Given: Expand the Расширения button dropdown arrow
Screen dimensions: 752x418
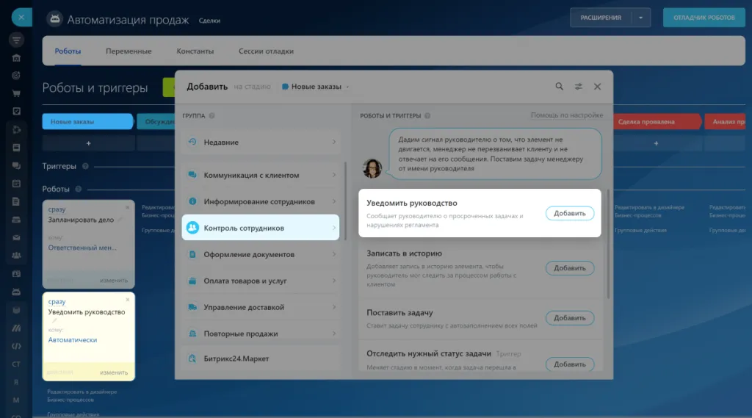Looking at the screenshot, I should pos(640,18).
